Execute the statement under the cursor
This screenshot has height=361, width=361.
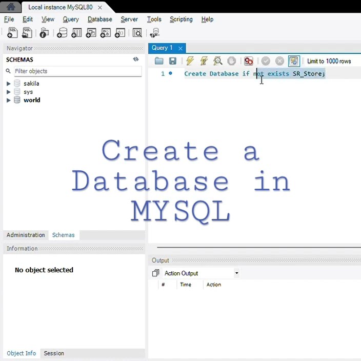click(x=204, y=61)
